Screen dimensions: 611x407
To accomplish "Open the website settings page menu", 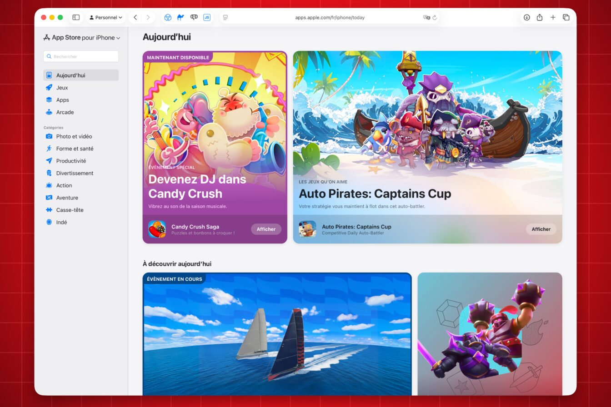I will click(225, 17).
